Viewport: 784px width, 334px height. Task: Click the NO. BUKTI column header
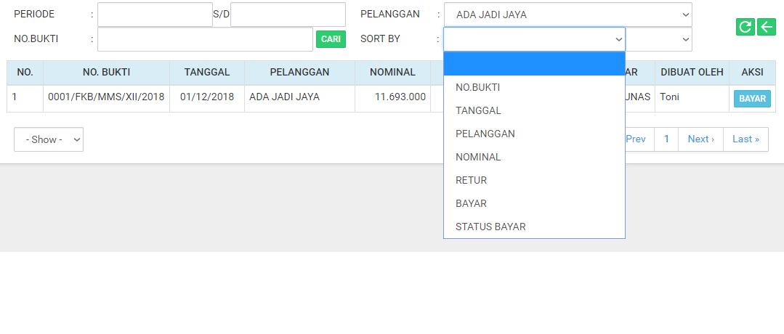point(106,73)
